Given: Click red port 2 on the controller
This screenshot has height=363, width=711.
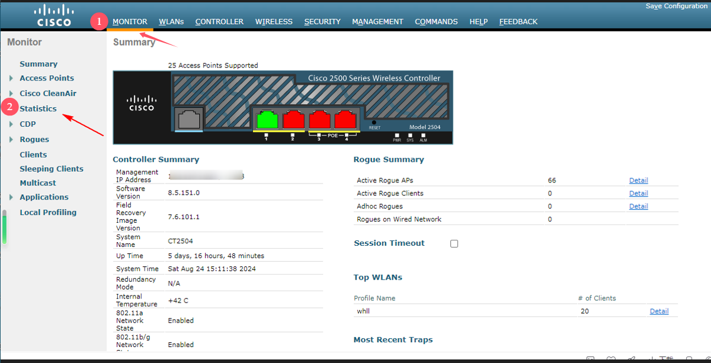Looking at the screenshot, I should point(293,119).
